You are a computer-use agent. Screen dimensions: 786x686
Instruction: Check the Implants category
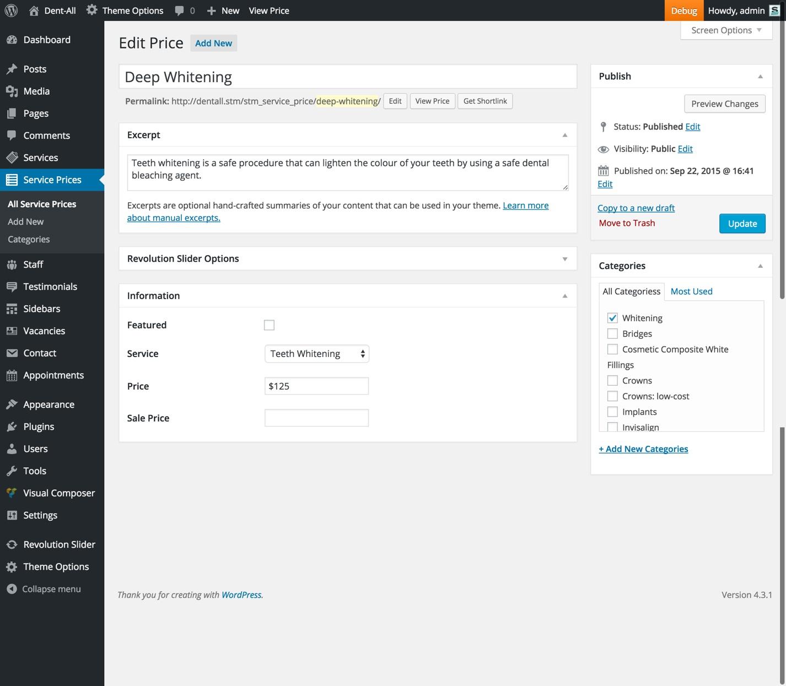612,412
